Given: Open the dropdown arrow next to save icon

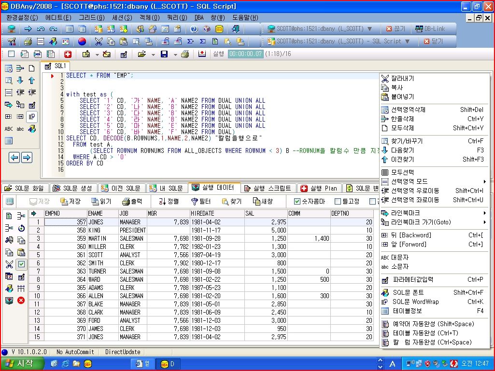Looking at the screenshot, I should coord(175,55).
